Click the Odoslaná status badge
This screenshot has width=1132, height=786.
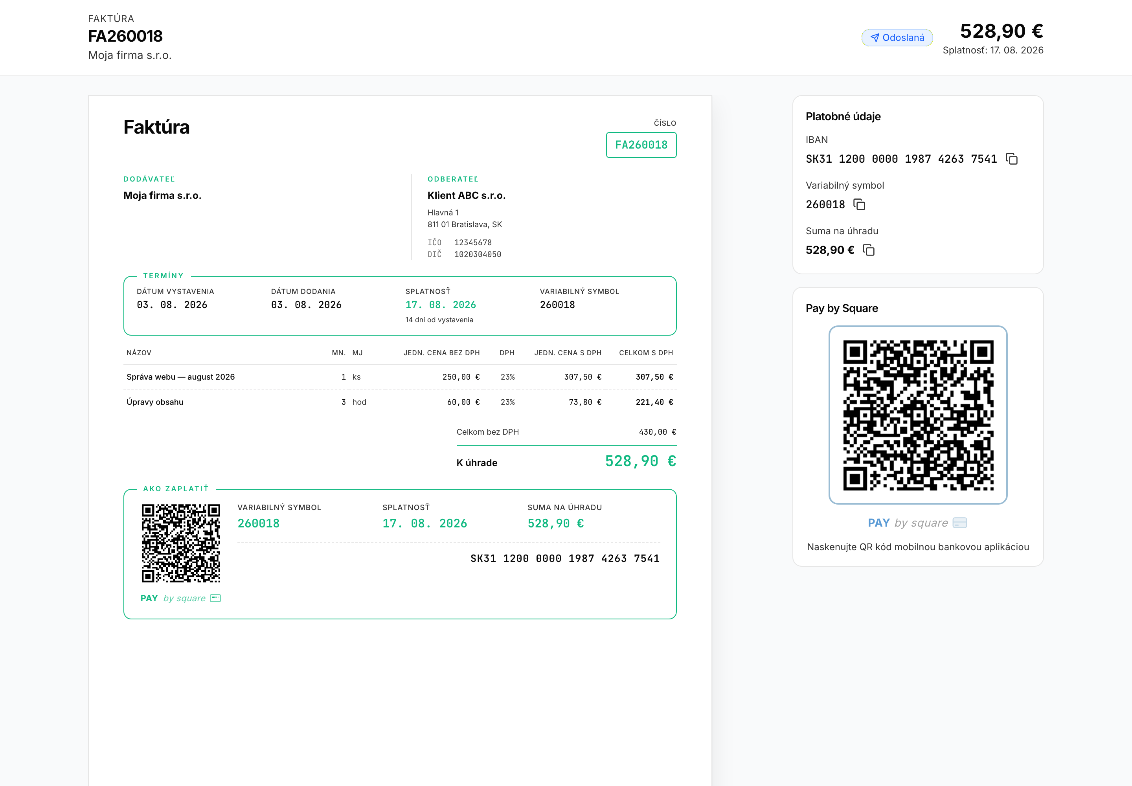pyautogui.click(x=897, y=38)
